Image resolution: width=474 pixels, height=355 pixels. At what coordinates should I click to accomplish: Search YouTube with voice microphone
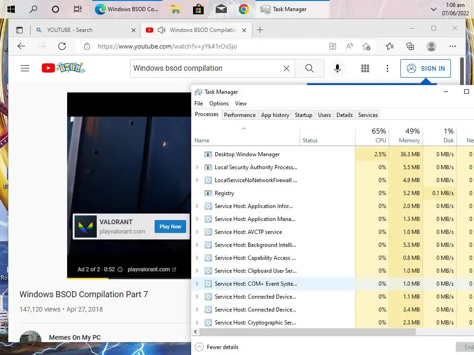tap(337, 68)
